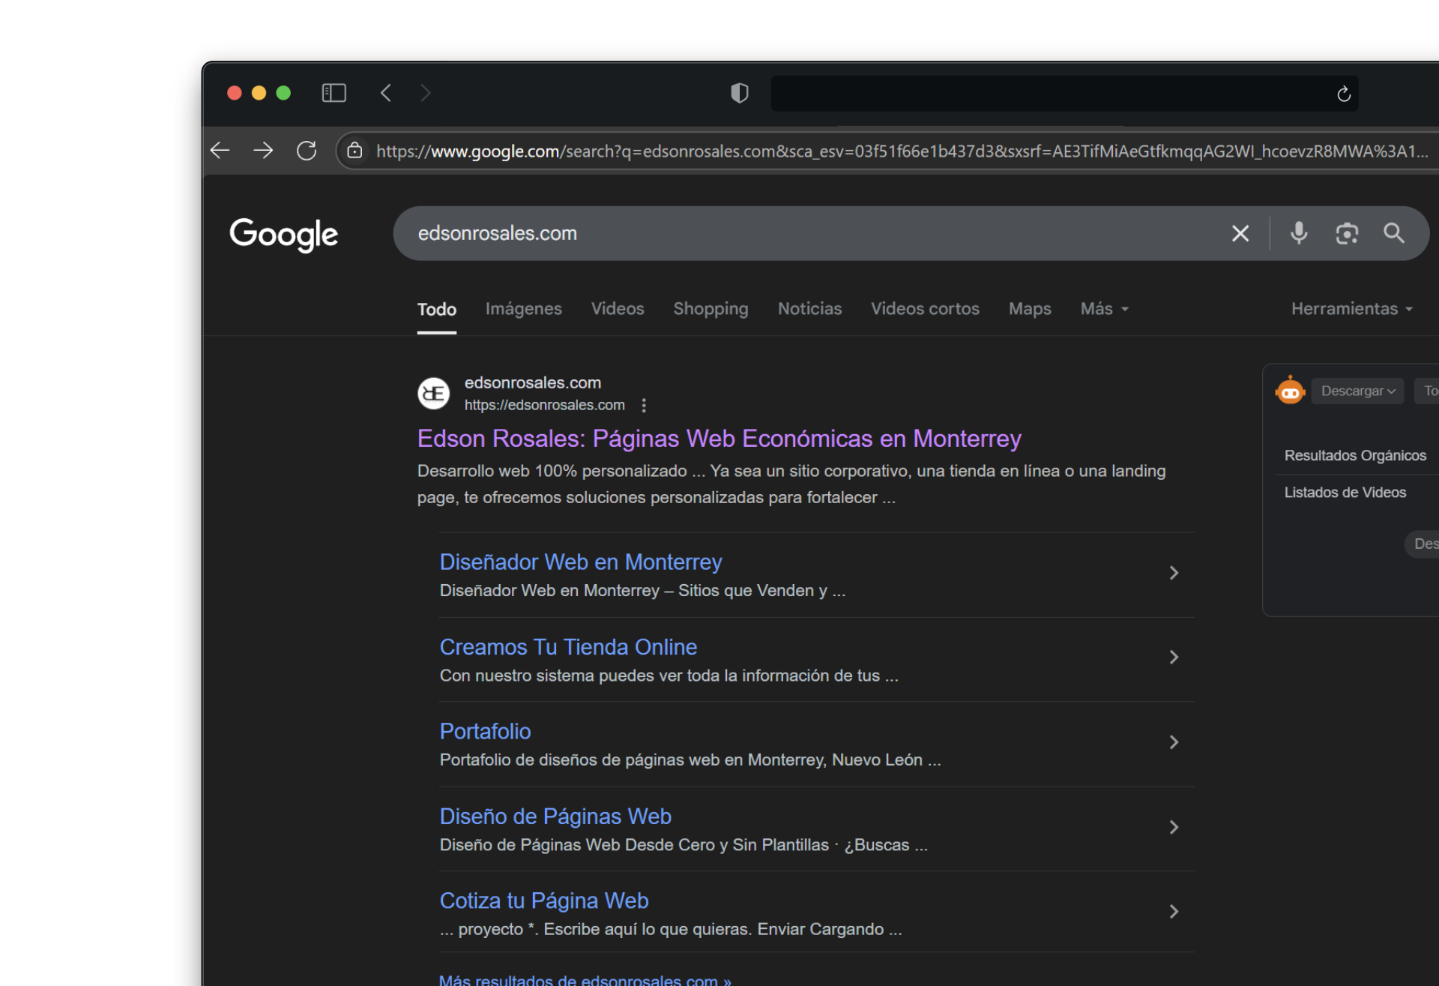The image size is (1439, 986).
Task: Expand chevron for Diseño de Páginas Web
Action: pyautogui.click(x=1174, y=827)
